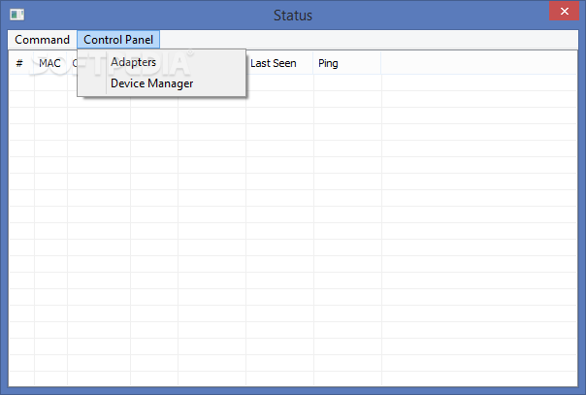This screenshot has width=586, height=395.
Task: Sort by the Last Seen column header
Action: coord(279,63)
